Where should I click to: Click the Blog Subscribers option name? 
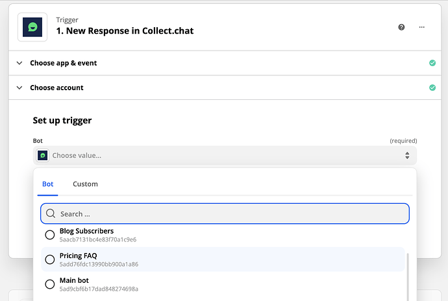[86, 231]
